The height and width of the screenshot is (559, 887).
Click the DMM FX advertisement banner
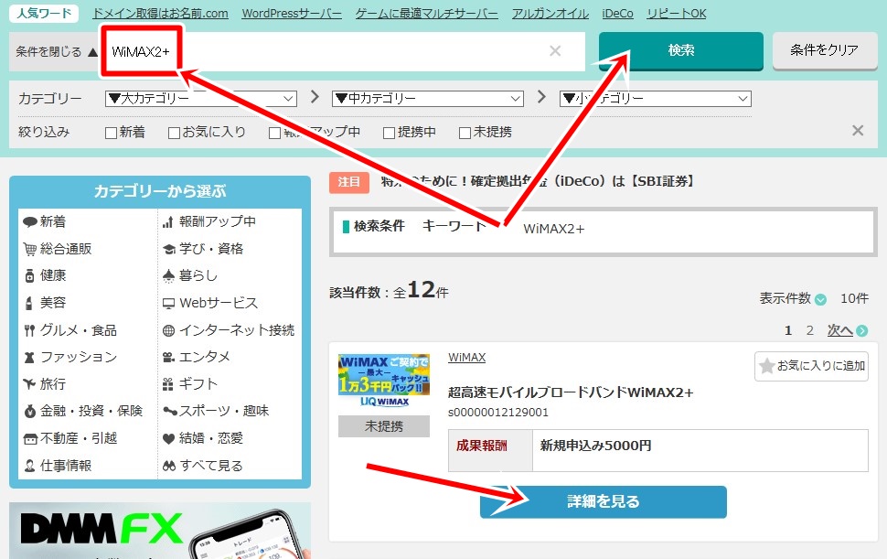tap(160, 531)
